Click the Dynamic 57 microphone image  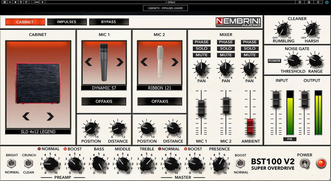pos(104,62)
